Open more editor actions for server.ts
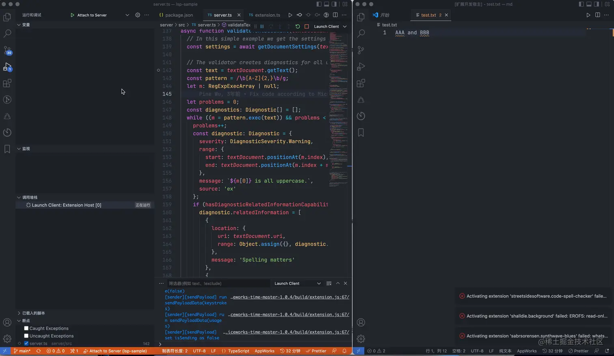Screen dimensions: 614x356 pos(344,15)
